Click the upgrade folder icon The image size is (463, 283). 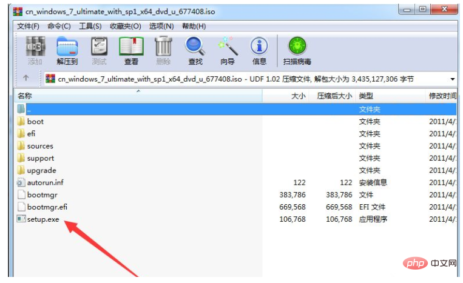(x=21, y=170)
